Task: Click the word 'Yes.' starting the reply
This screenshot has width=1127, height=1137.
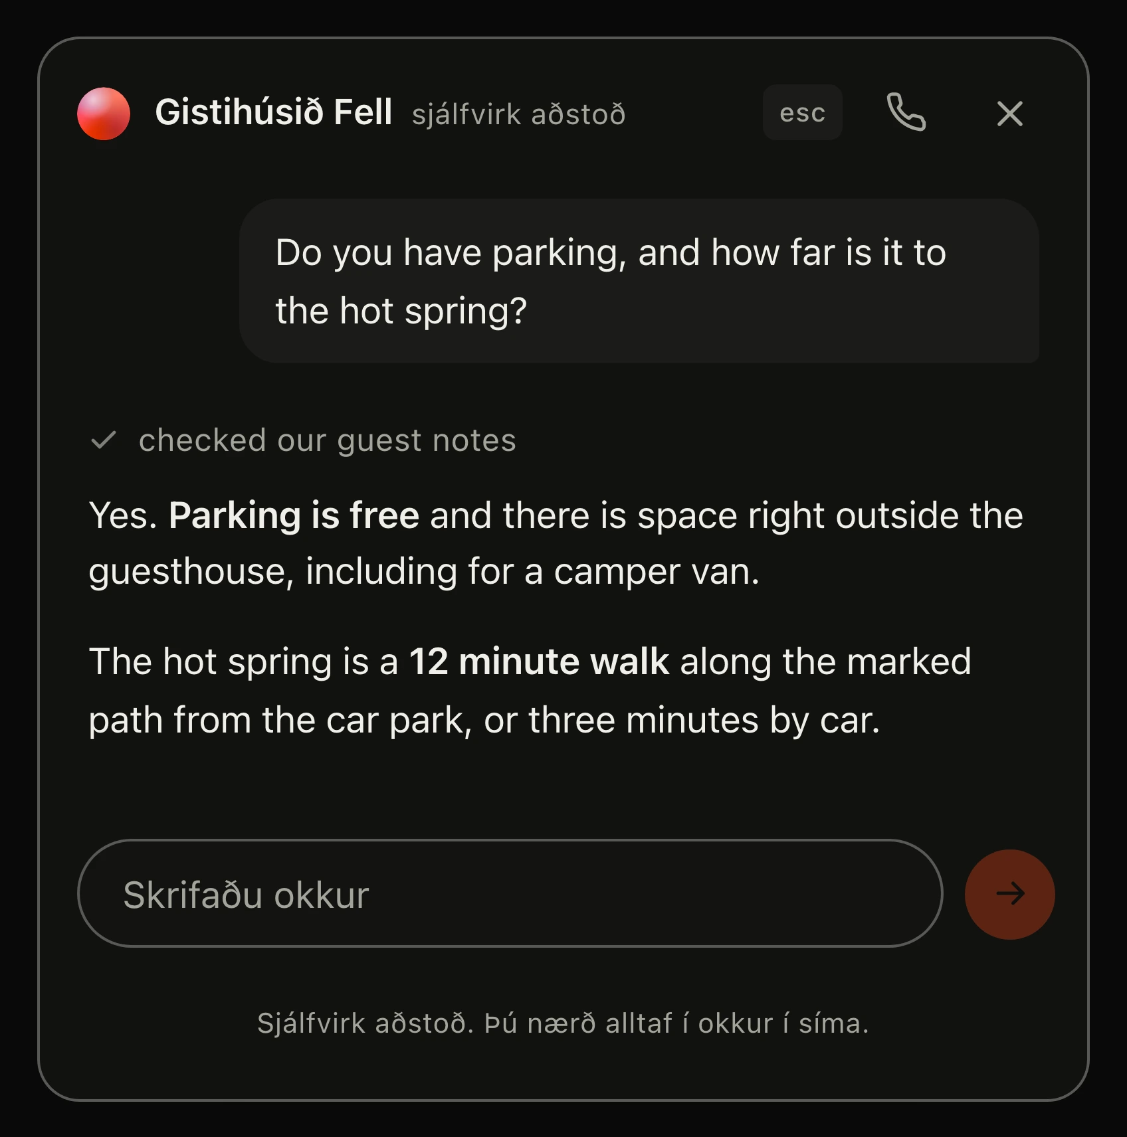Action: (123, 516)
